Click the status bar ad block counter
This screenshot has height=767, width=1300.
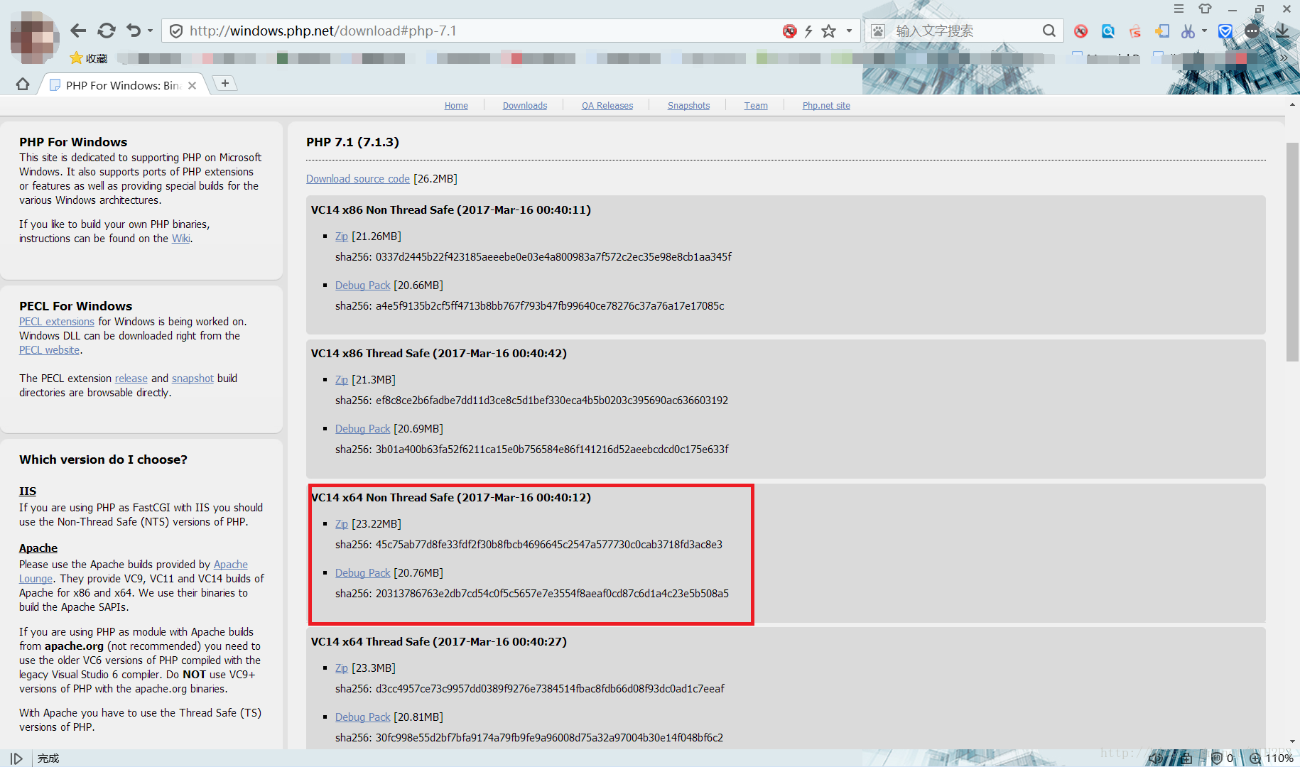pos(1222,758)
